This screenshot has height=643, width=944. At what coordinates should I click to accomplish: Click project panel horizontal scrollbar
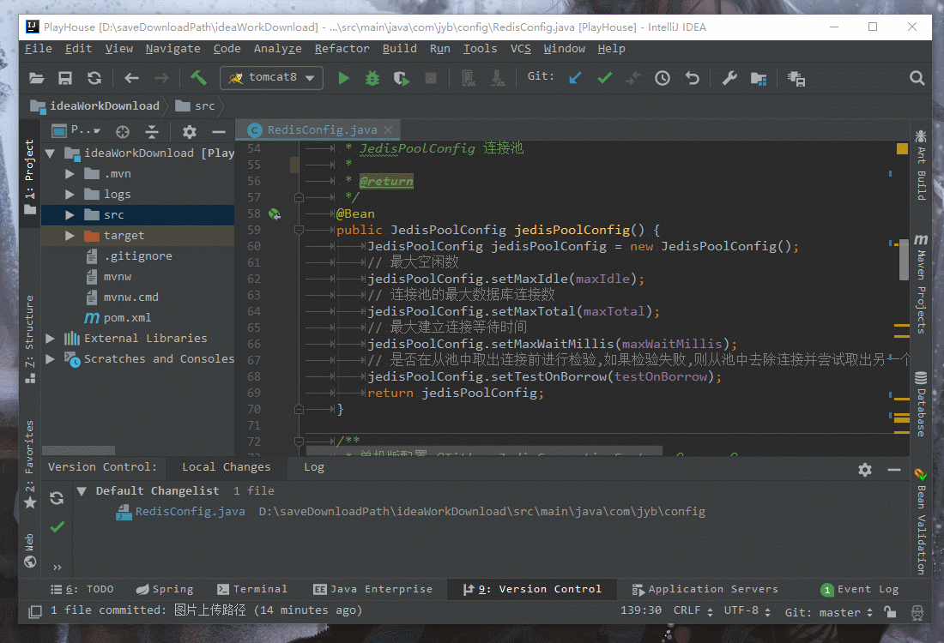pos(78,450)
